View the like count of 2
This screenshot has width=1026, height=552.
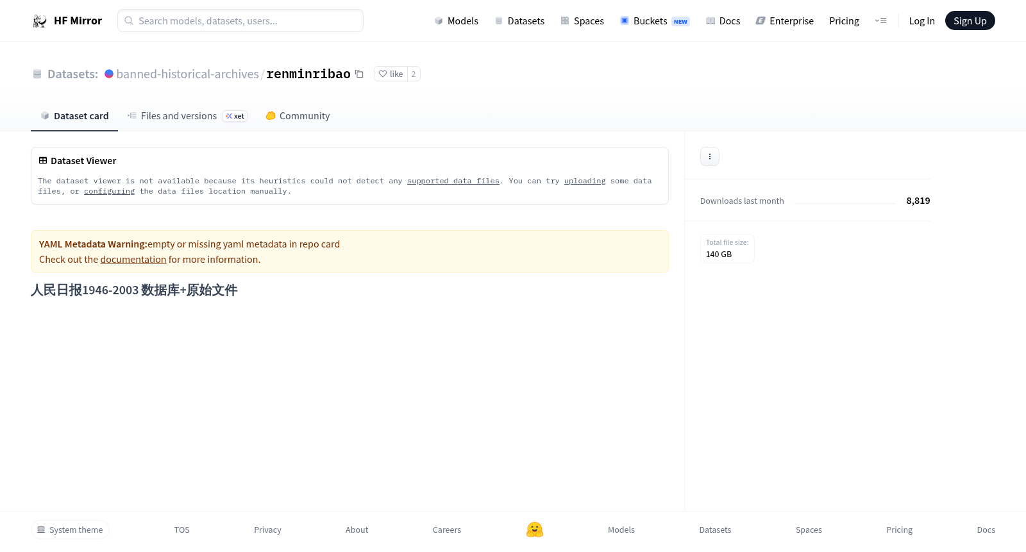[x=414, y=74]
